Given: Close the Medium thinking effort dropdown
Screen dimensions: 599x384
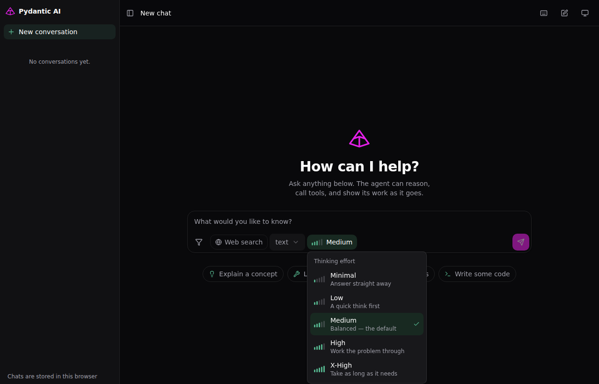Looking at the screenshot, I should pos(332,242).
